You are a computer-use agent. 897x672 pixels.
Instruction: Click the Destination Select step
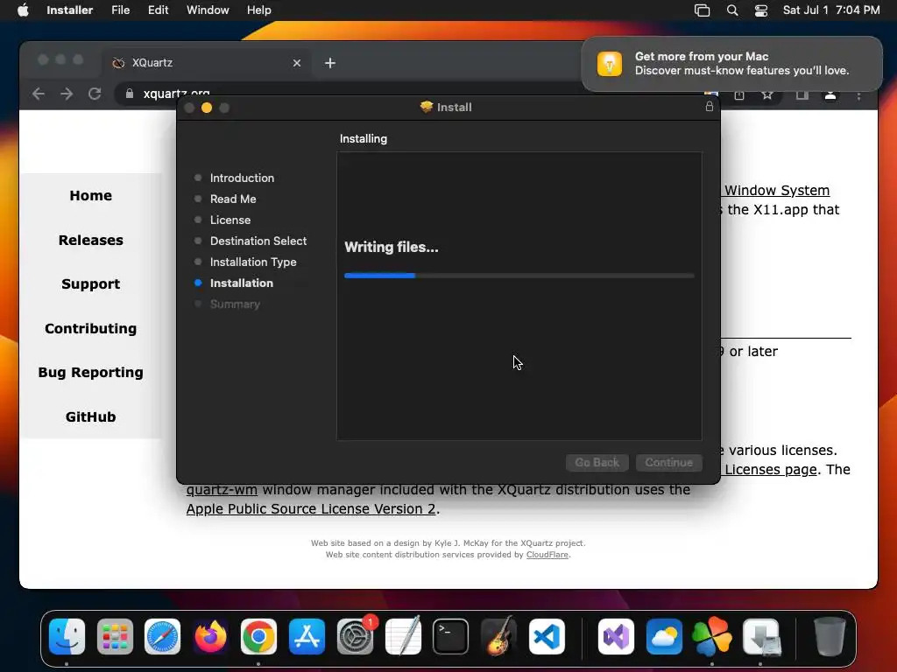(x=258, y=241)
